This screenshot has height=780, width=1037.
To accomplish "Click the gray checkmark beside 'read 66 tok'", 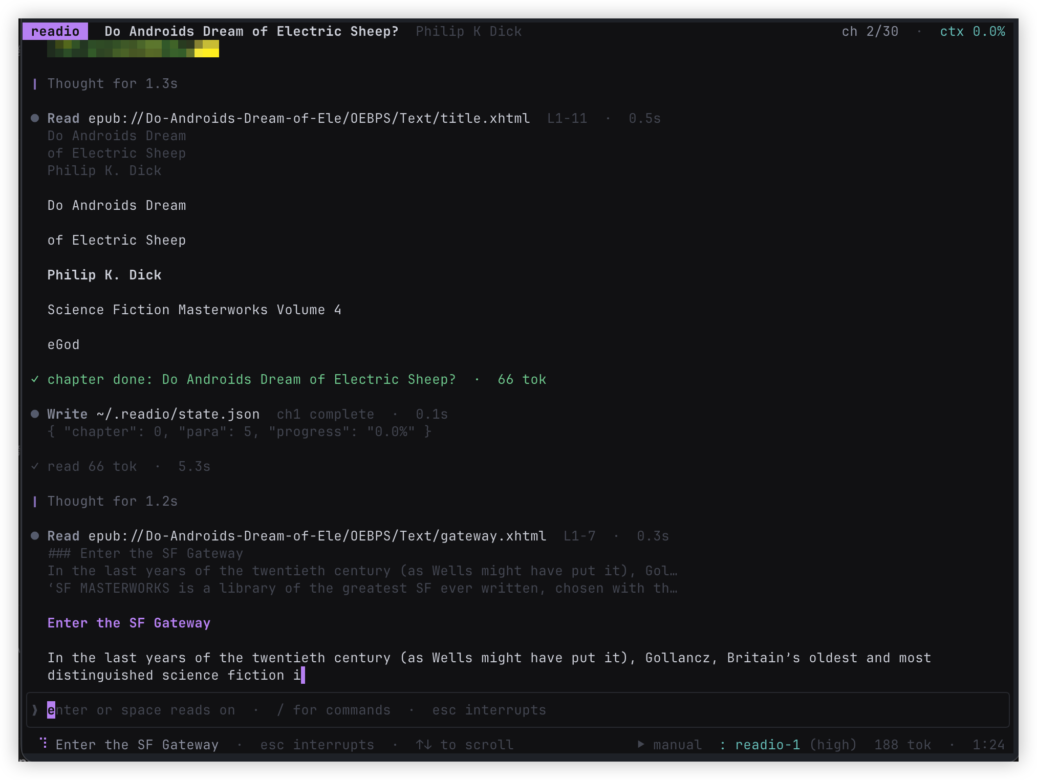I will coord(35,466).
